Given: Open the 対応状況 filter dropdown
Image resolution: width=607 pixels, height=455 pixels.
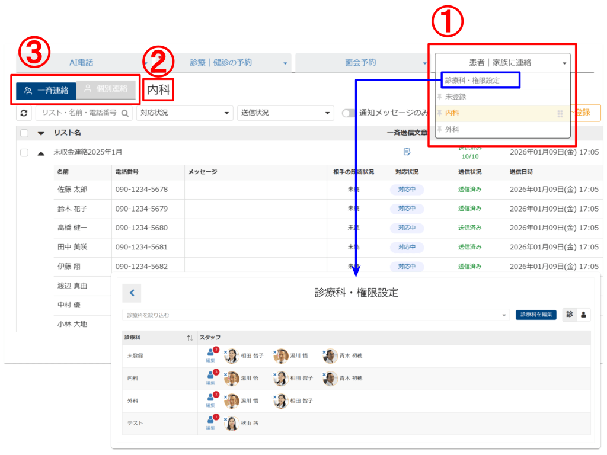Looking at the screenshot, I should [x=184, y=113].
